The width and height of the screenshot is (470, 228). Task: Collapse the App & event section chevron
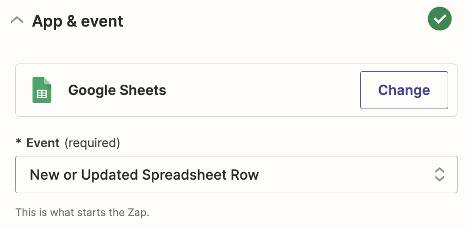pyautogui.click(x=17, y=21)
